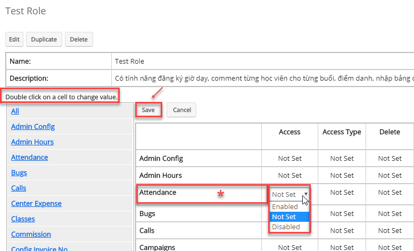Open Commission module link
This screenshot has width=414, height=251.
[31, 234]
